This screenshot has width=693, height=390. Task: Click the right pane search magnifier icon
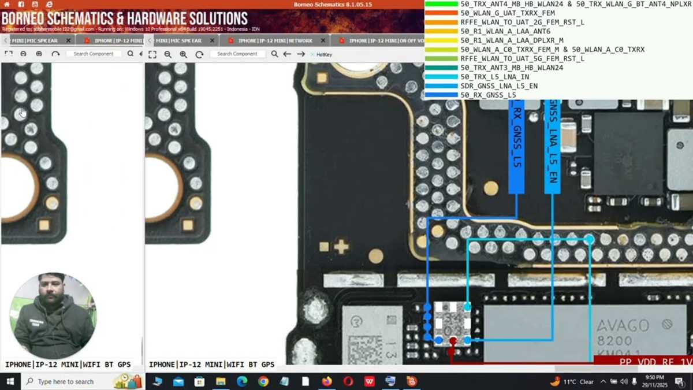[x=275, y=54]
